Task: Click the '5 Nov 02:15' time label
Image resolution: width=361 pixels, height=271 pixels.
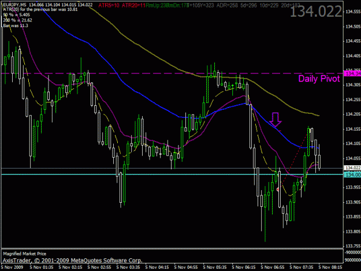Action: point(70,268)
